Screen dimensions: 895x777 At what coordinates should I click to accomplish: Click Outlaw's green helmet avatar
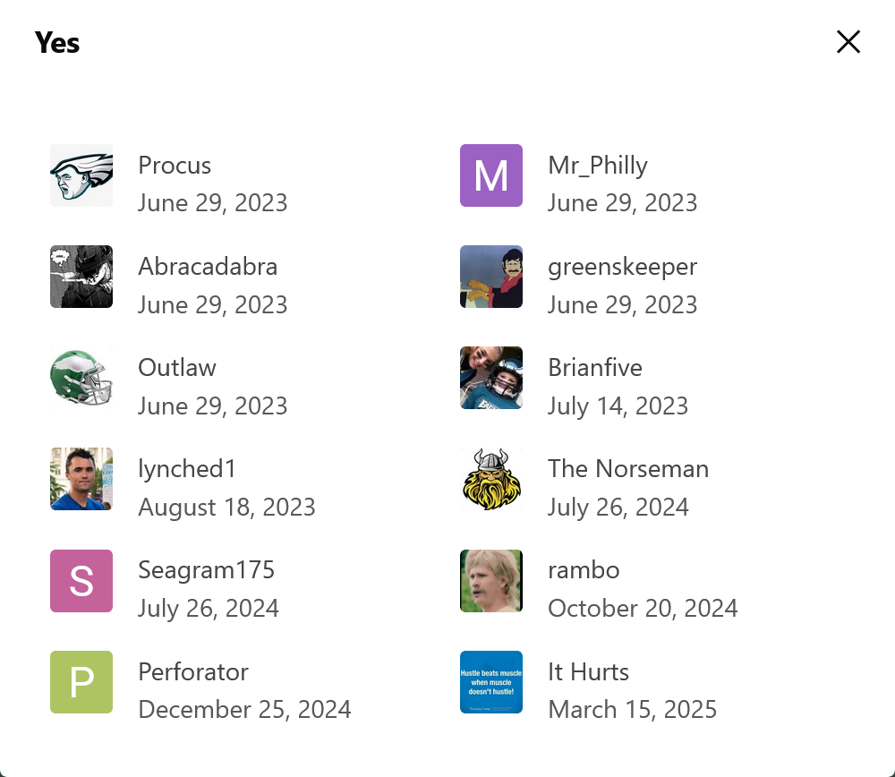coord(81,378)
